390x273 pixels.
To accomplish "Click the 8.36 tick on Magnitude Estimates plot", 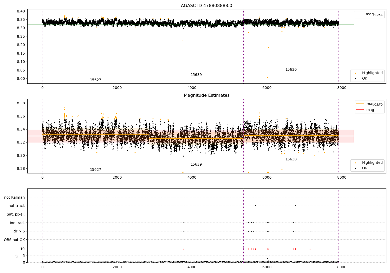I will pos(21,116).
